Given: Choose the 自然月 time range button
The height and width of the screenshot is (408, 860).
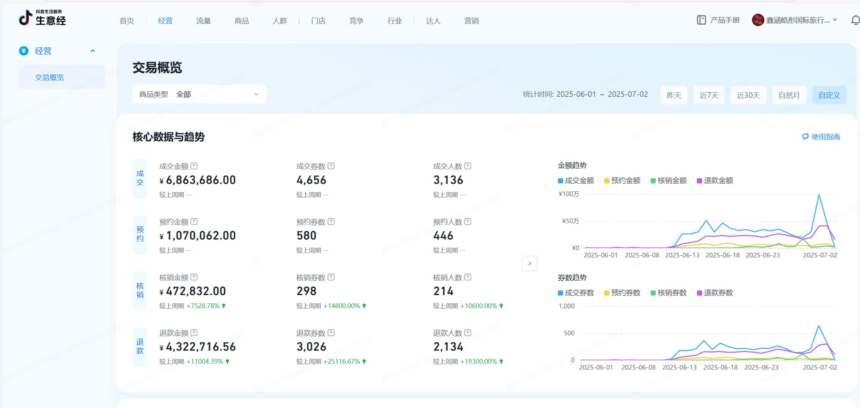Looking at the screenshot, I should tap(789, 95).
